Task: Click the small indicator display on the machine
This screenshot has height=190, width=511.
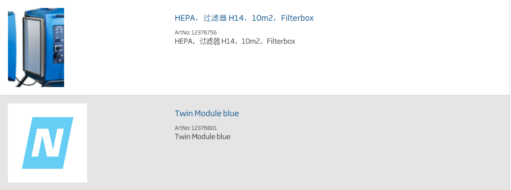Action: 58,40
